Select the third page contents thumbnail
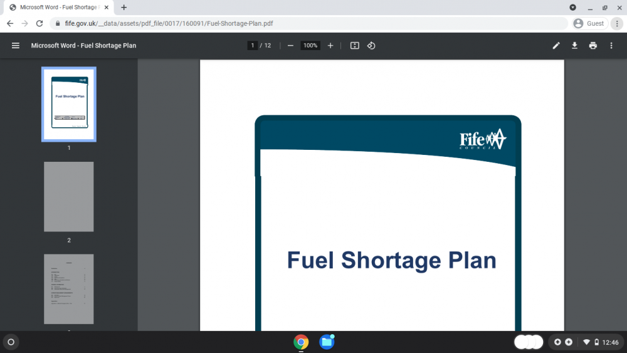Viewport: 627px width, 353px height. point(69,289)
